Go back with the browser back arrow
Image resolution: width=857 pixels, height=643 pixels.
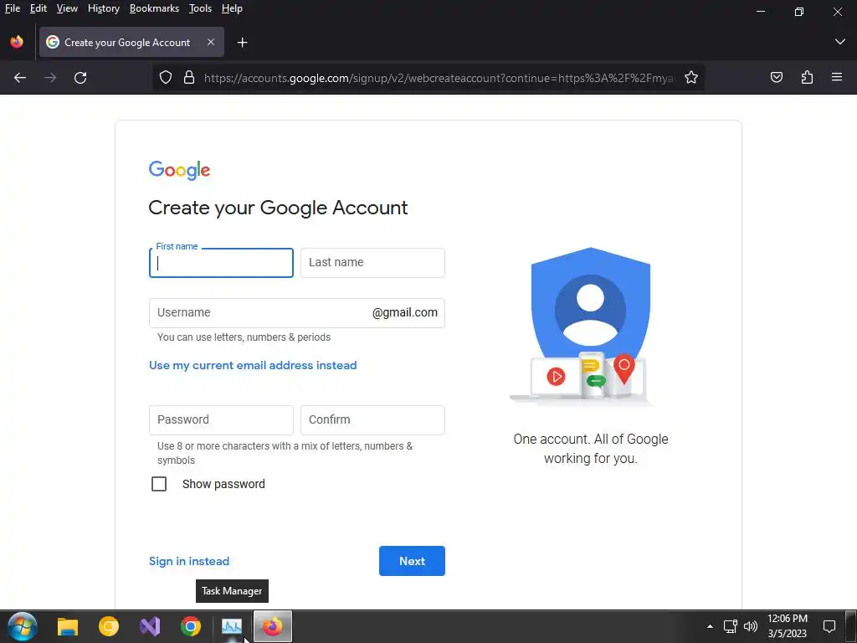[20, 78]
